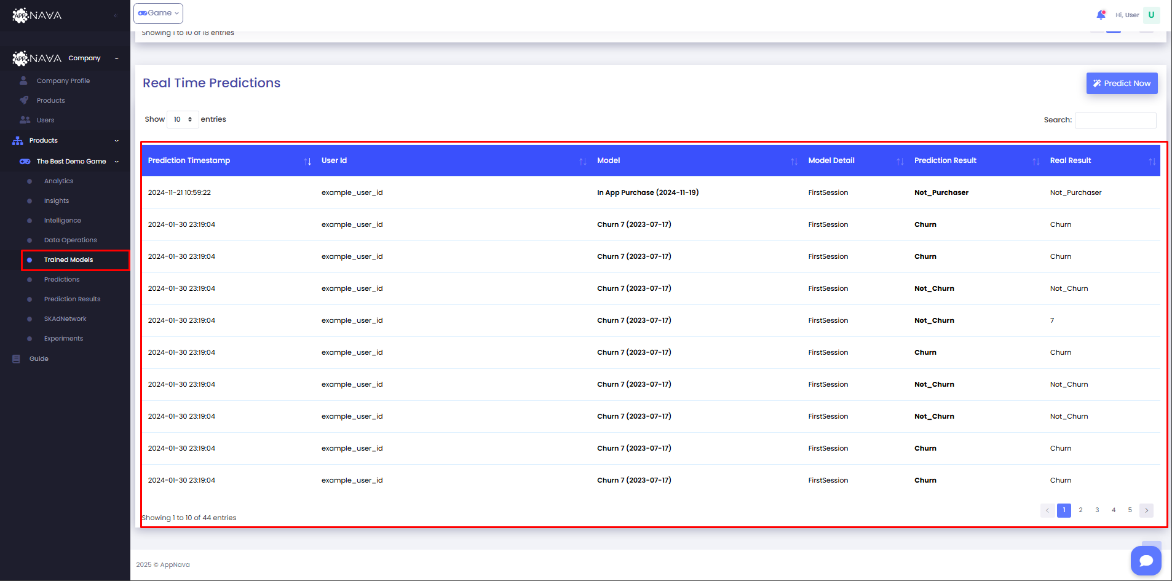Sort by Model column arrows
Viewport: 1172px width, 581px height.
click(x=794, y=161)
